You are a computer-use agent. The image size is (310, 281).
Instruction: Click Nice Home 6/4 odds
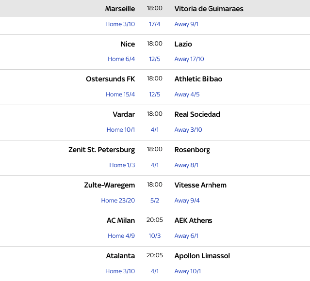click(121, 59)
